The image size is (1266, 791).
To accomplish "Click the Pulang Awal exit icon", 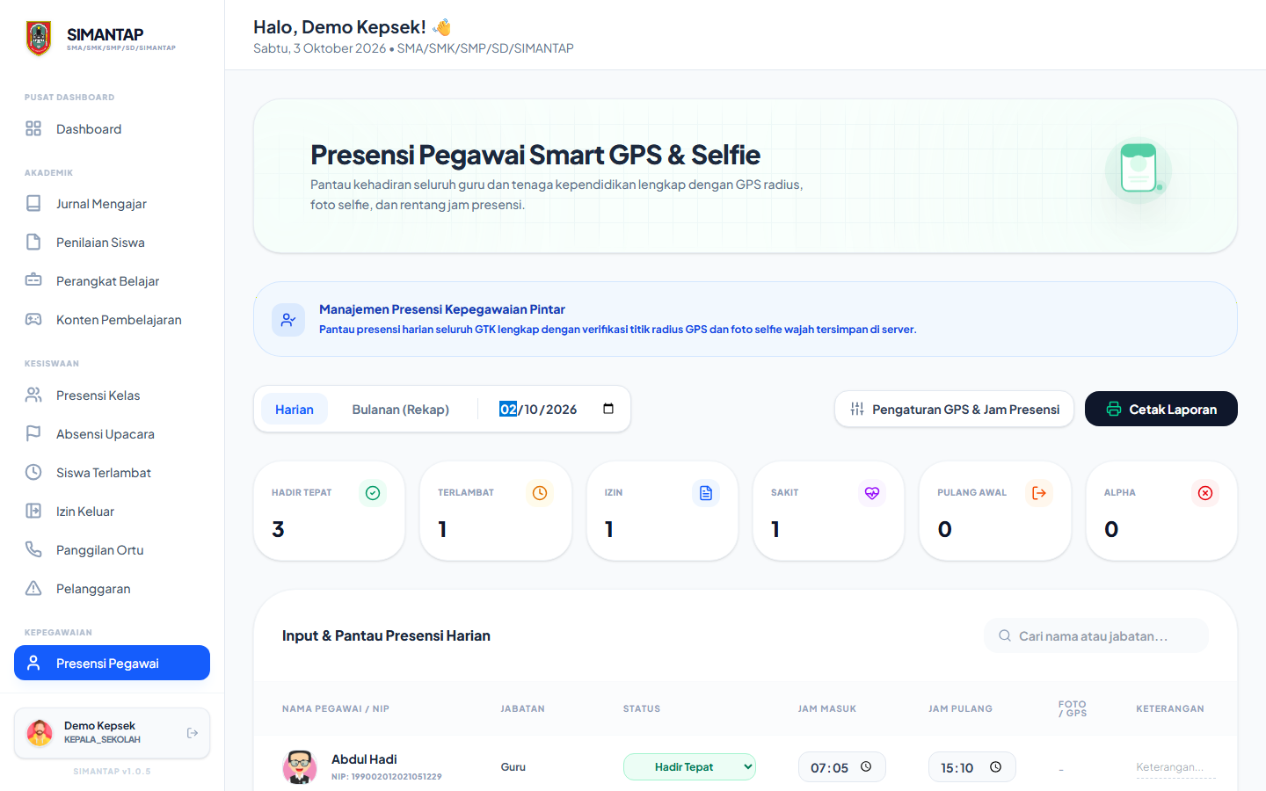I will click(x=1039, y=493).
